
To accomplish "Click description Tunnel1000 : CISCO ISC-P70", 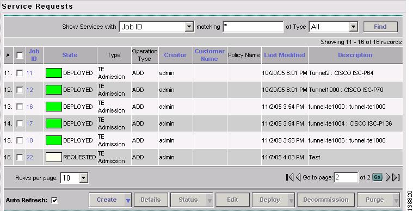I will pyautogui.click(x=346, y=90).
